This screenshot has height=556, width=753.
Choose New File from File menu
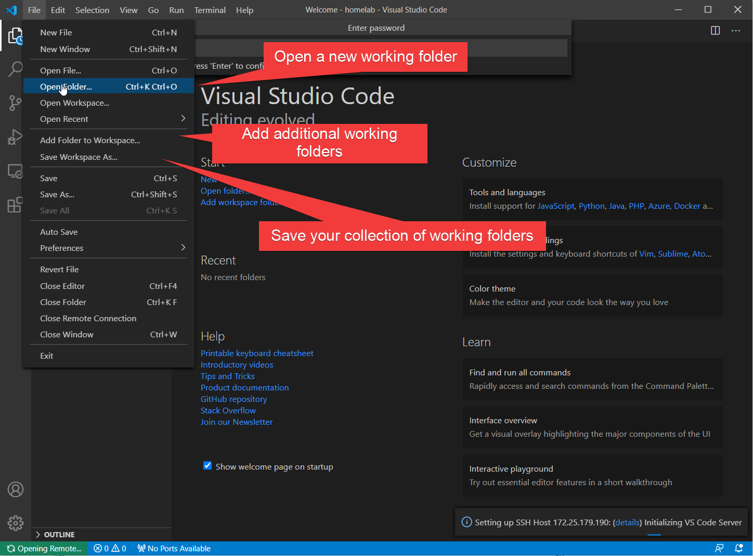[x=109, y=32]
